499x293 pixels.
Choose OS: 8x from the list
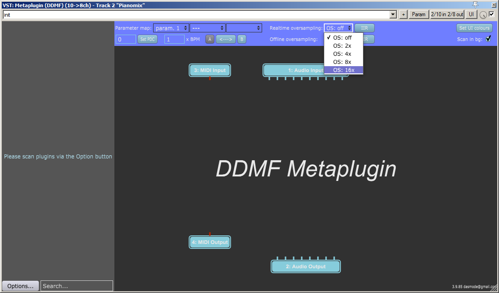tap(343, 62)
